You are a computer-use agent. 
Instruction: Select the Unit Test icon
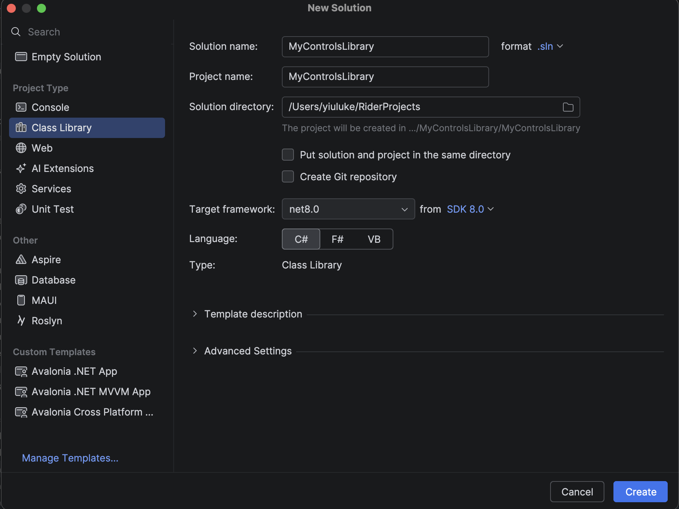21,209
